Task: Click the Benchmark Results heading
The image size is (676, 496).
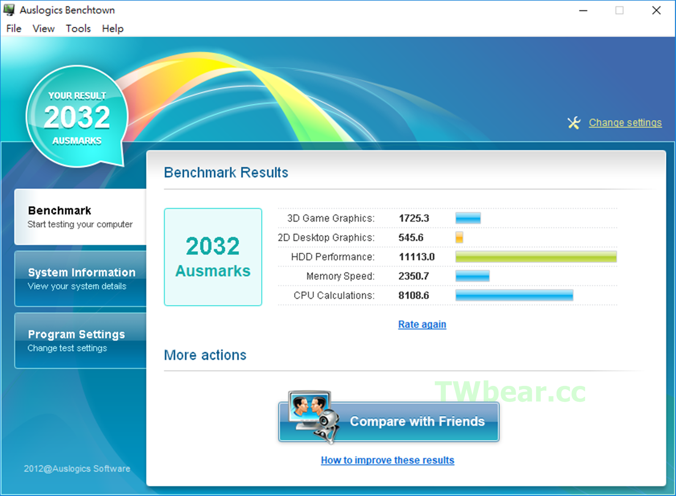Action: click(x=226, y=172)
